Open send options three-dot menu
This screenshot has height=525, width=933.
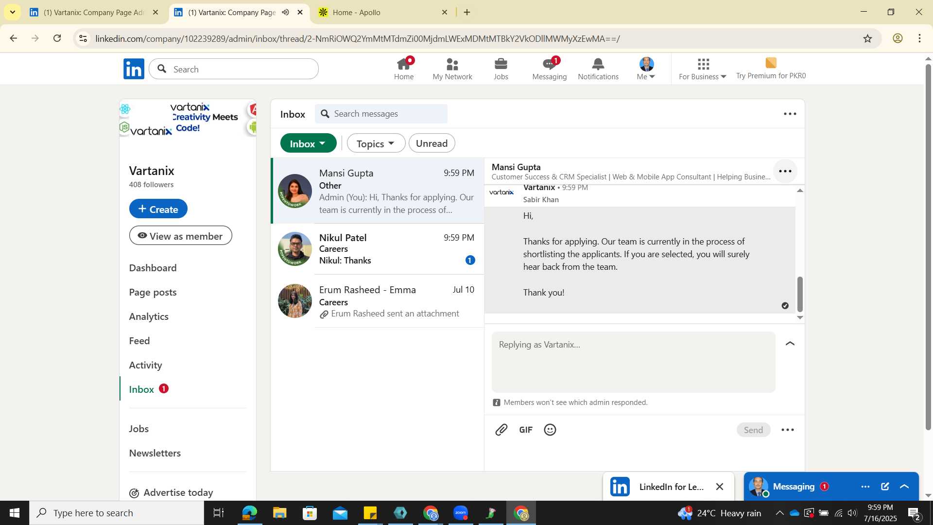(788, 430)
